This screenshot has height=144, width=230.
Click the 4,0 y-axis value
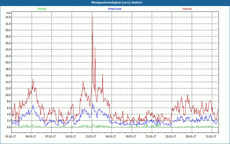(9, 114)
